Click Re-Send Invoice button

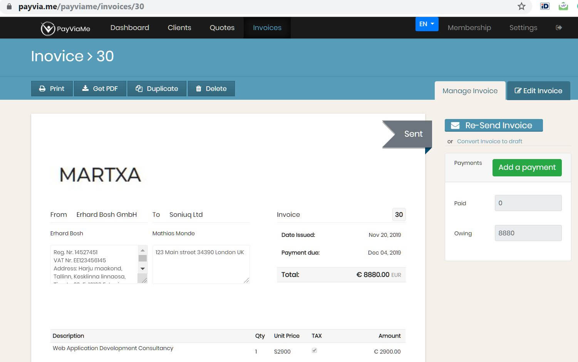tap(494, 126)
